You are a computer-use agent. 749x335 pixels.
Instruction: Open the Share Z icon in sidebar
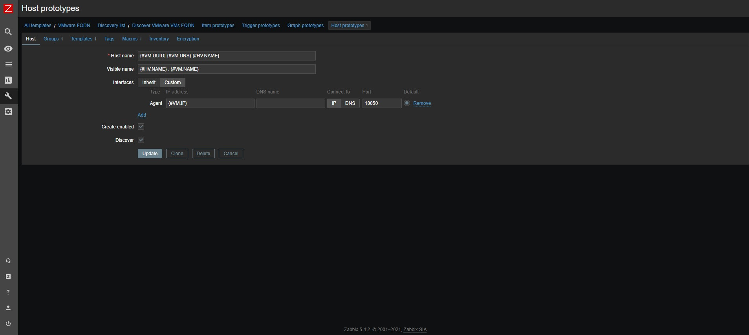[x=8, y=276]
